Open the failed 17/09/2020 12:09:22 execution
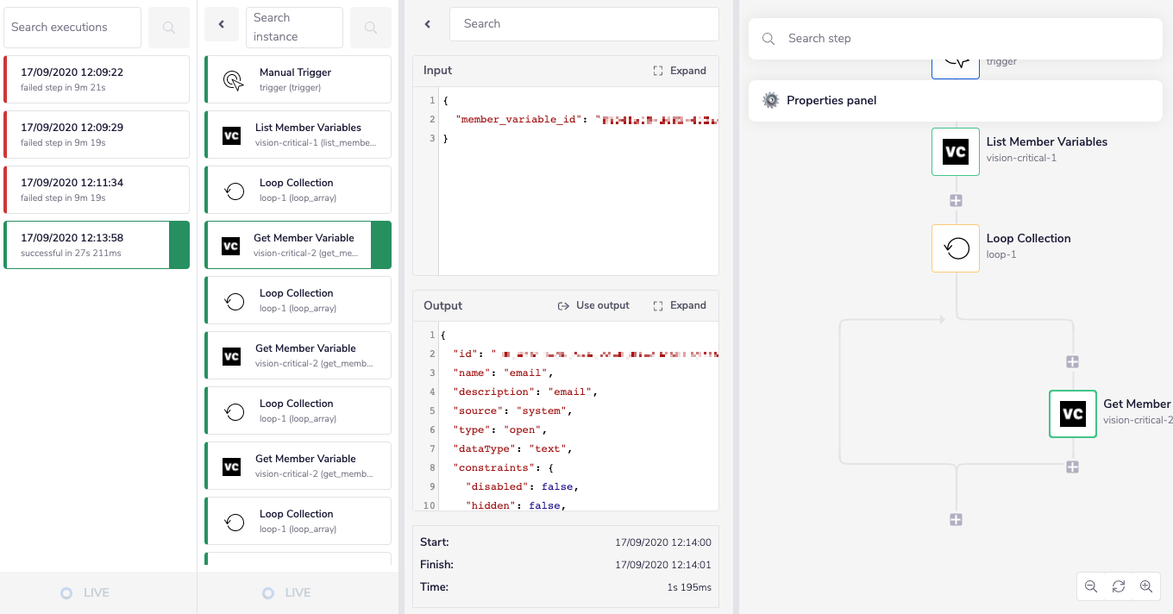Image resolution: width=1173 pixels, height=614 pixels. 97,79
